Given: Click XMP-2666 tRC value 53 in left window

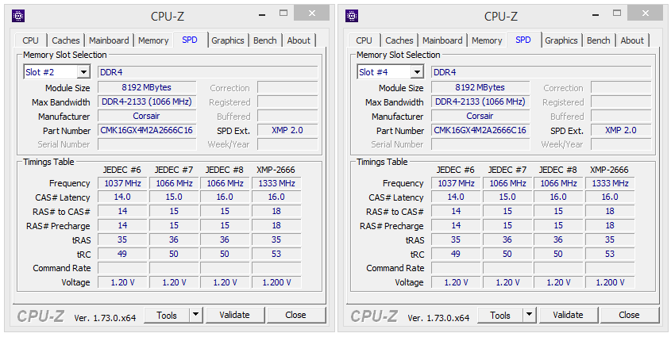Looking at the screenshot, I should point(276,254).
